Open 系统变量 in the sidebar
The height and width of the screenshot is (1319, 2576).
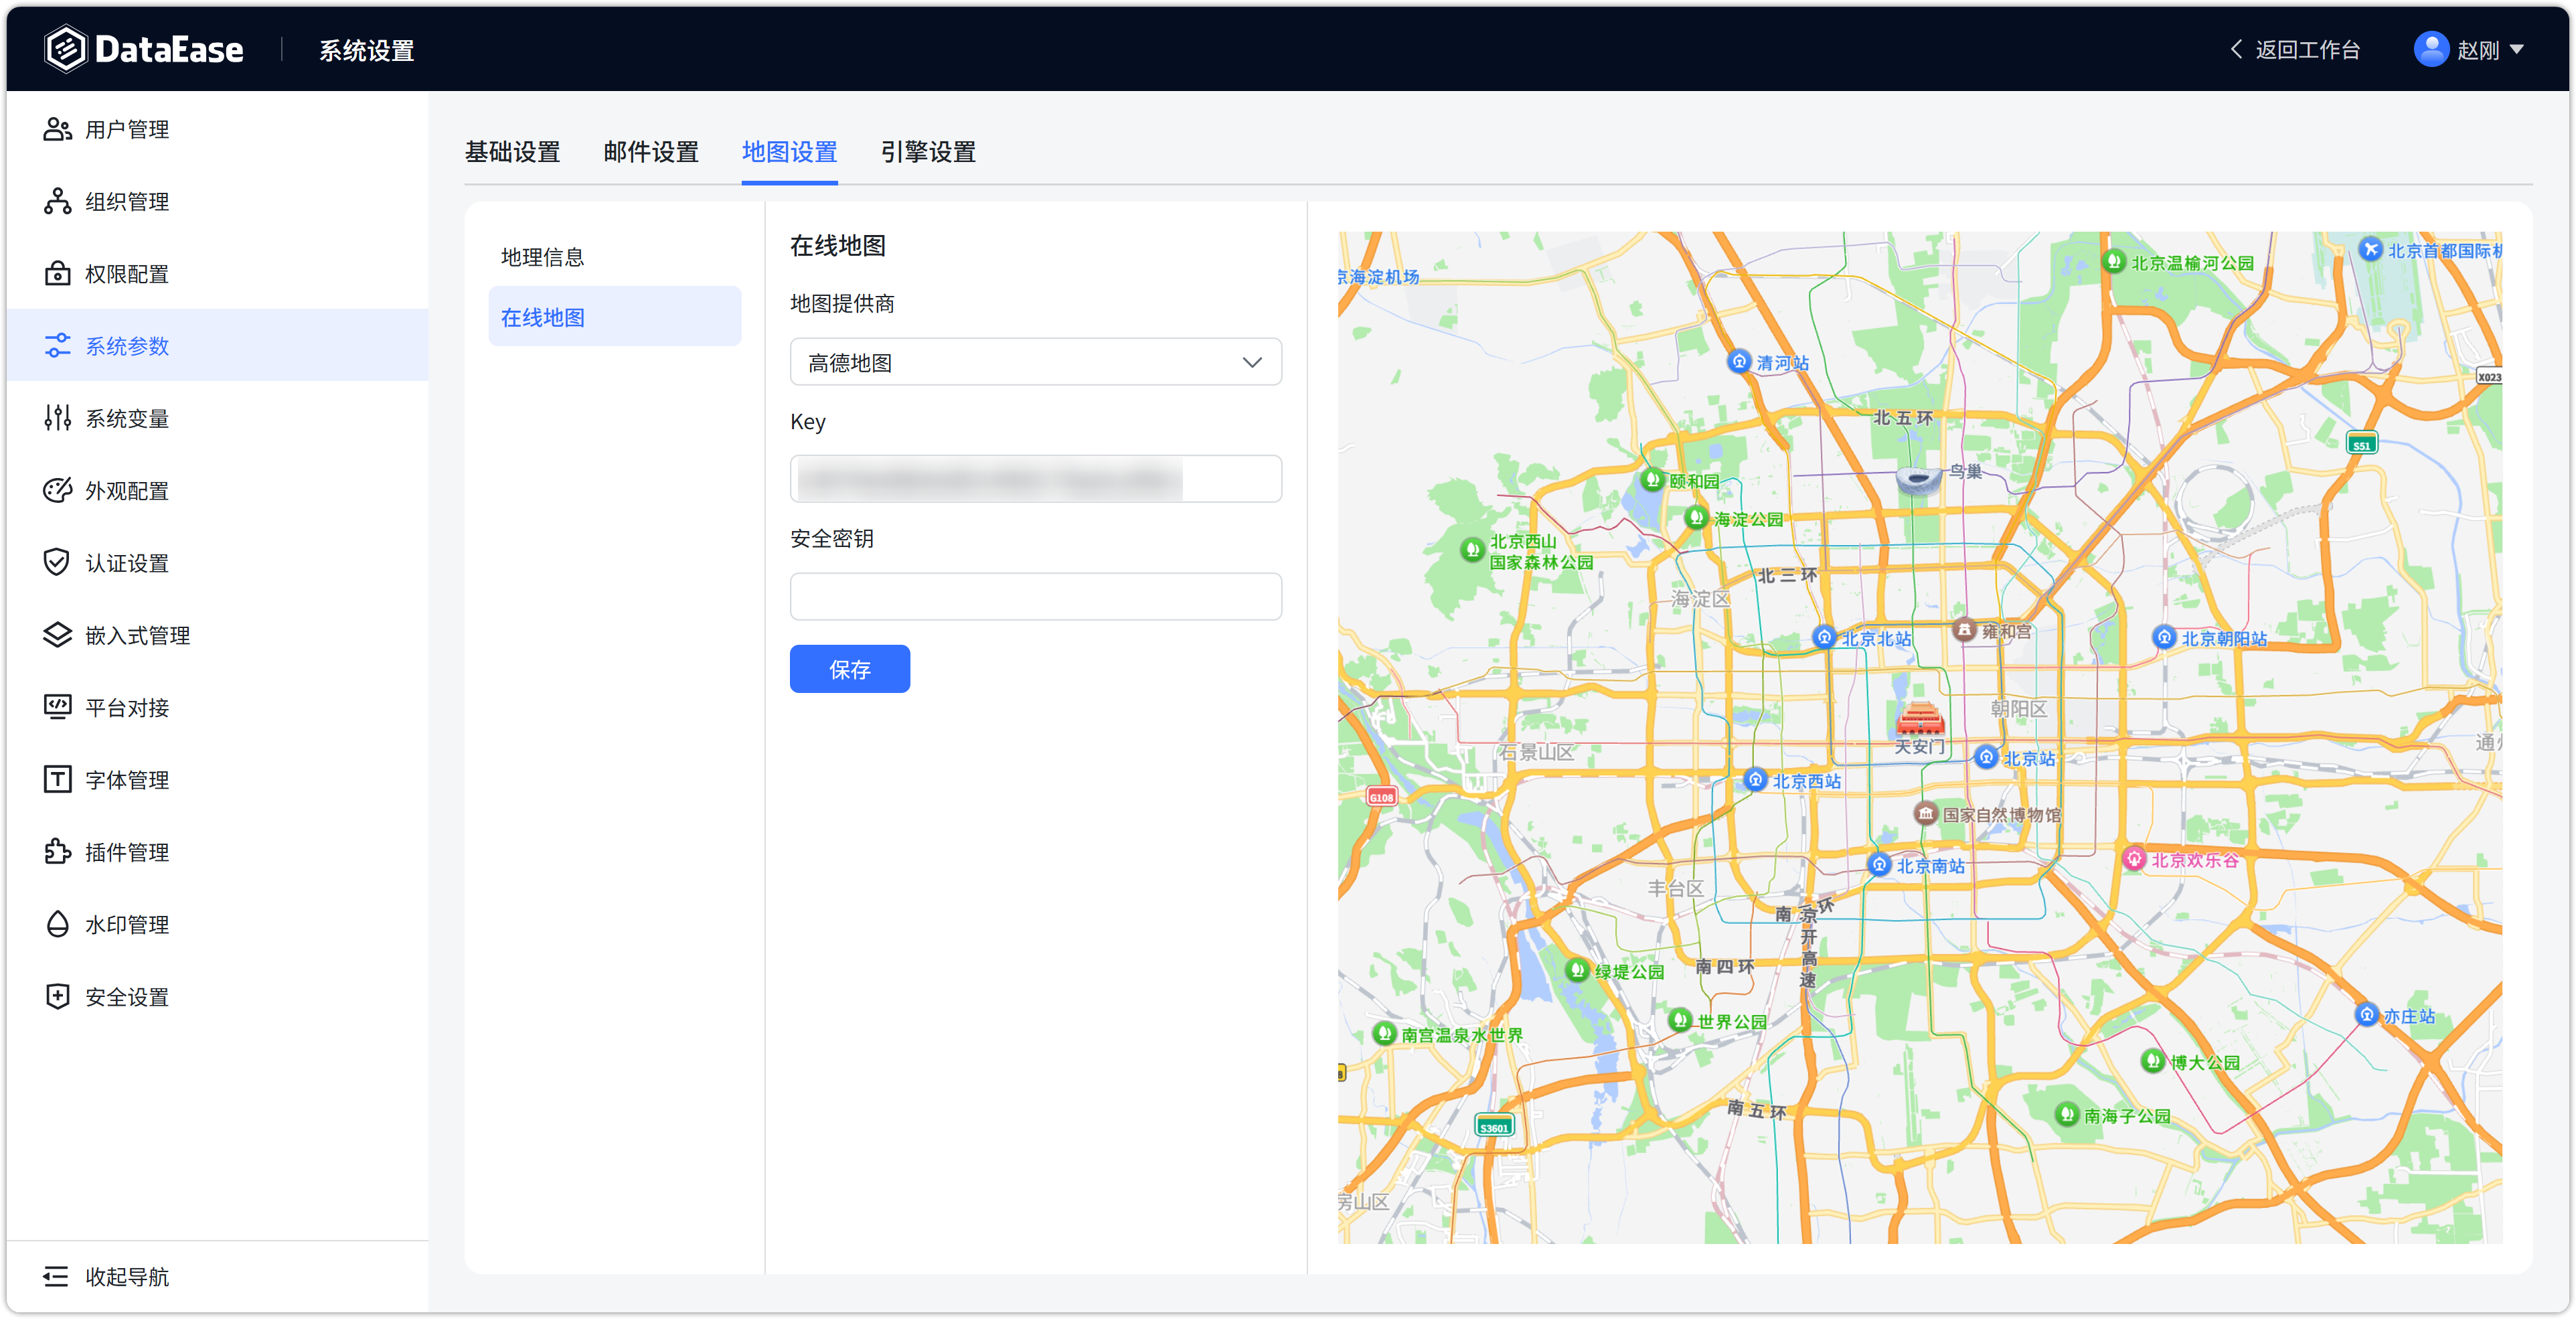tap(217, 418)
